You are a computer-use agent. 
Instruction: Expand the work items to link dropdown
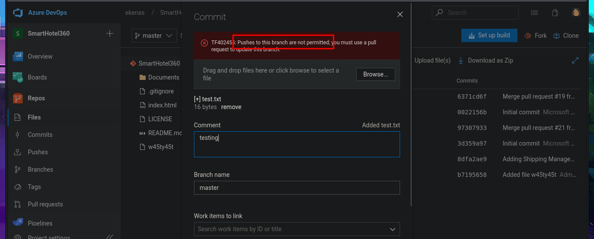tap(392, 229)
